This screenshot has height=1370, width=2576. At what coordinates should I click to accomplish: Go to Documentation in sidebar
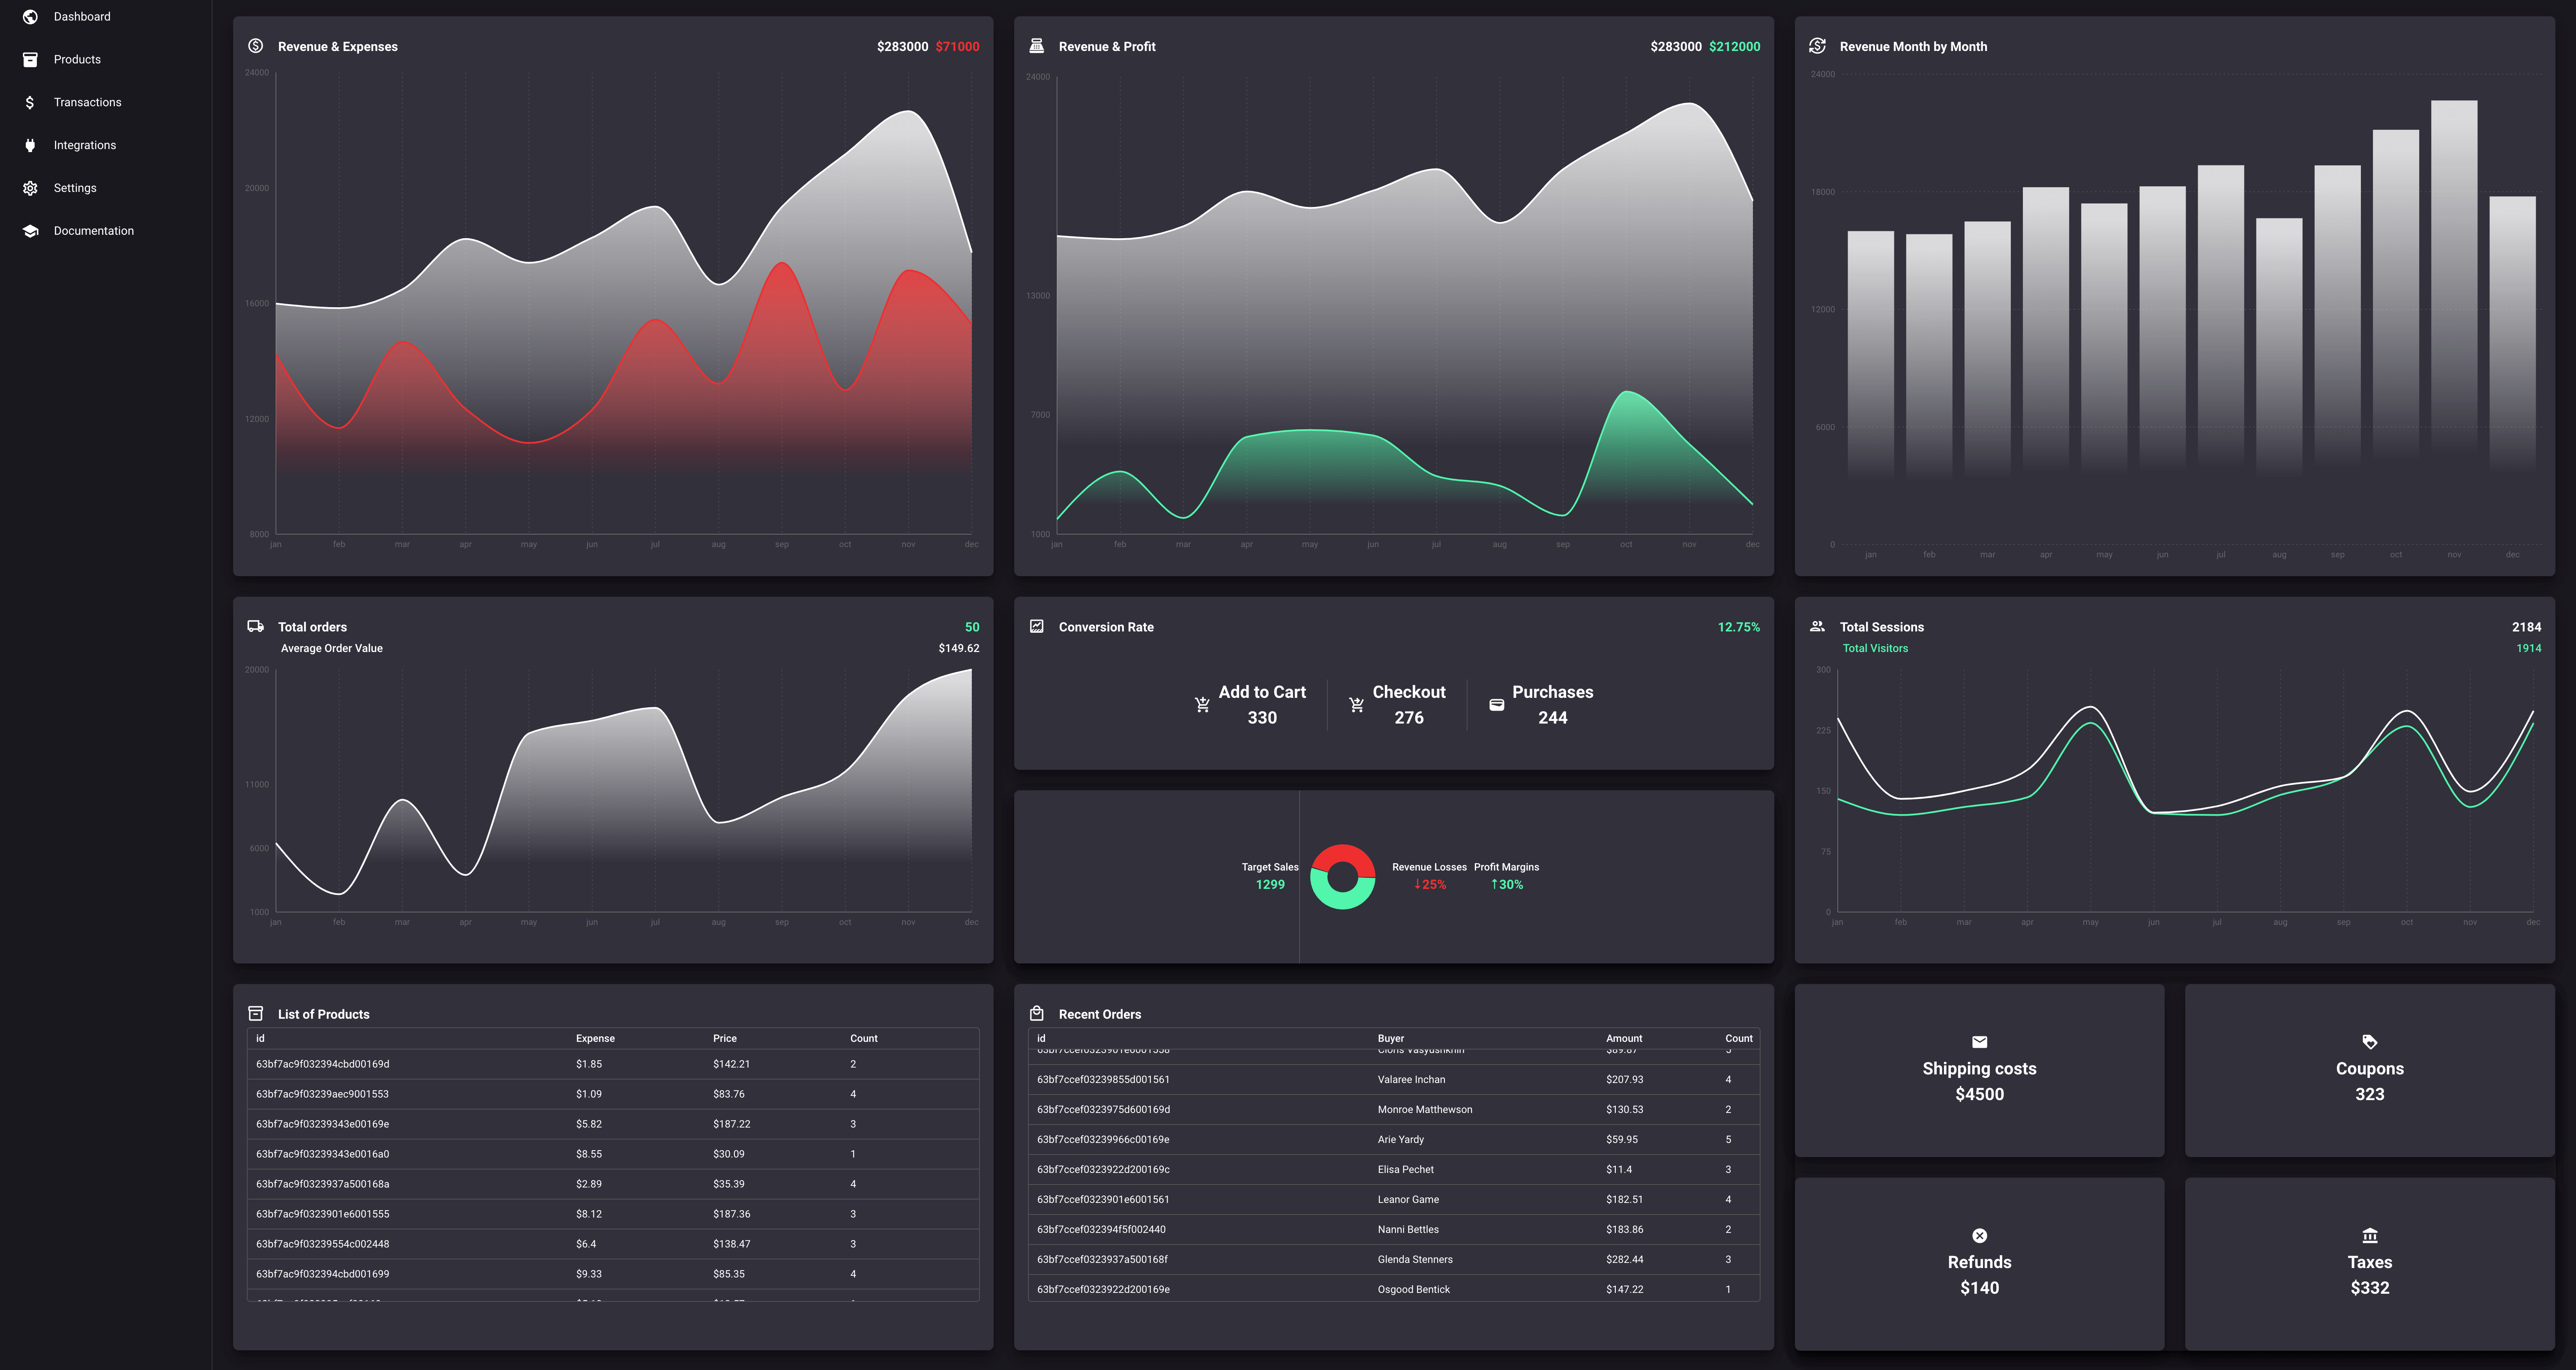[93, 231]
